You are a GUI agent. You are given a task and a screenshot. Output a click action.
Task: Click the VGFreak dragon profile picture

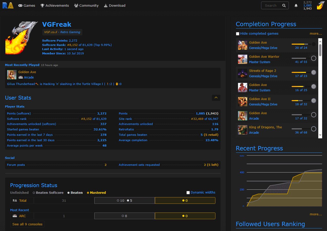point(22,38)
